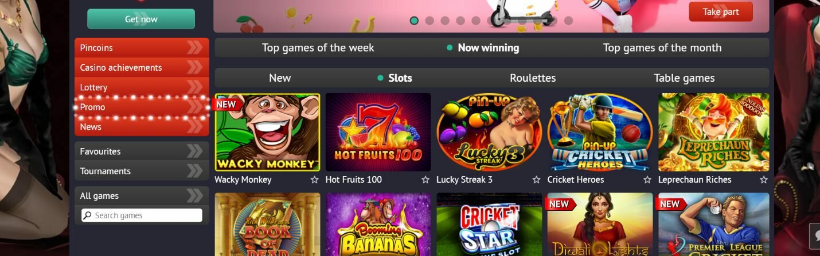Click magnifier icon in search games box
The width and height of the screenshot is (820, 256).
pos(87,215)
